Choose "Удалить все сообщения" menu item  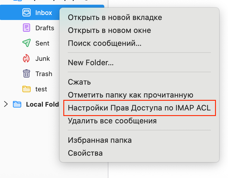tap(112, 120)
